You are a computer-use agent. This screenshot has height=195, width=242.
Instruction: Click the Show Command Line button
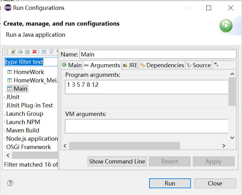point(117,161)
